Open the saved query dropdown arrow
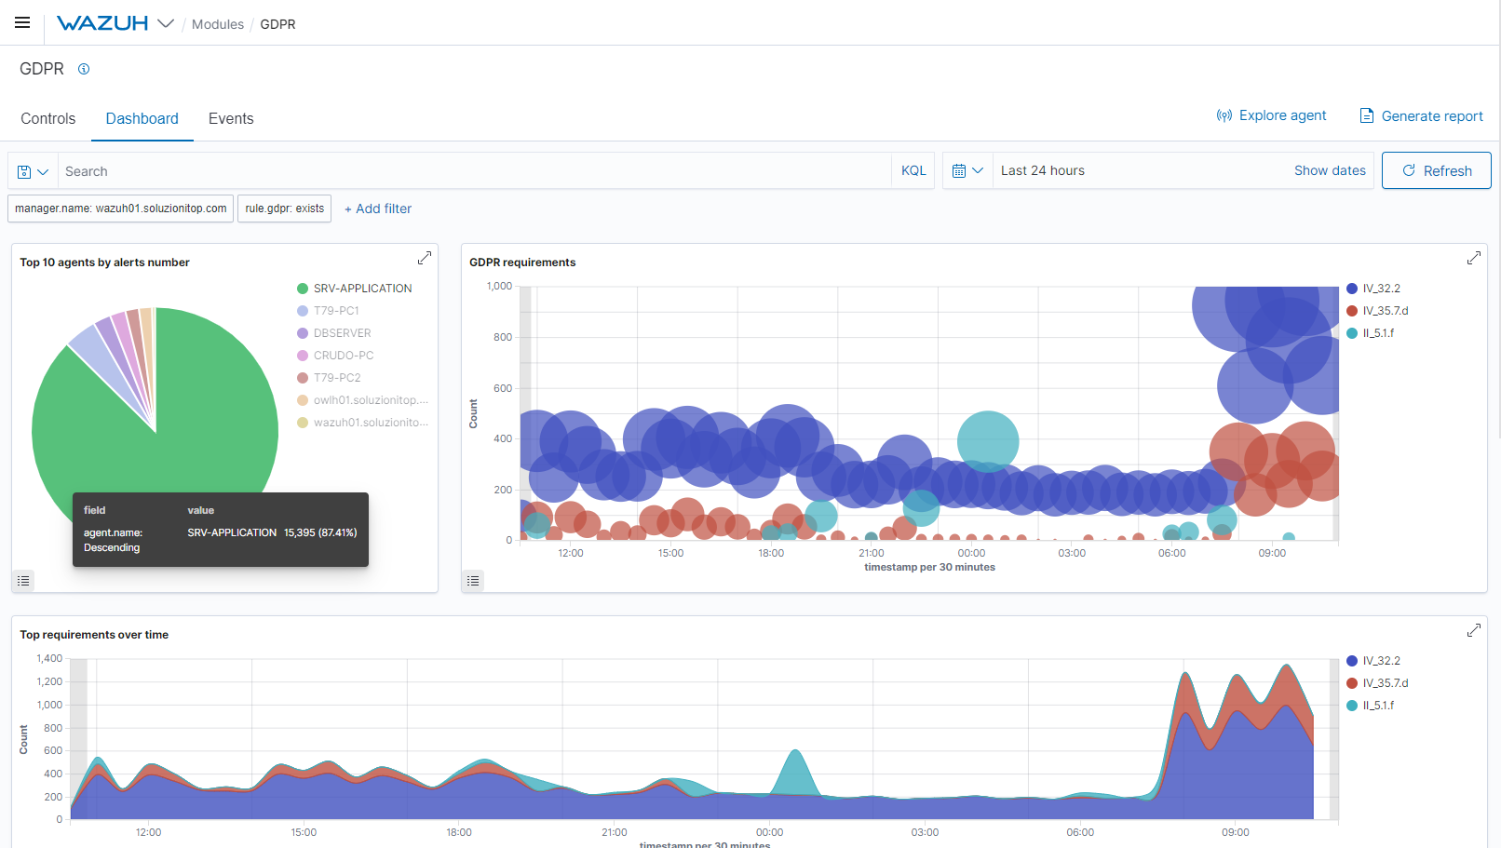Viewport: 1501px width, 848px height. pyautogui.click(x=43, y=170)
